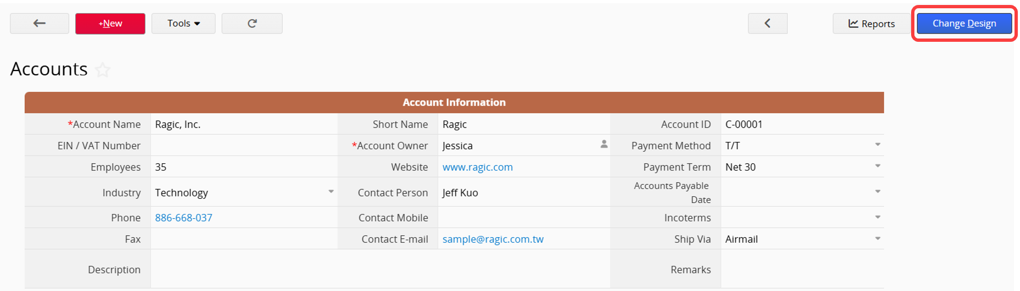Screen dimensions: 1020x291
Task: Refresh the page with reload icon
Action: [252, 24]
